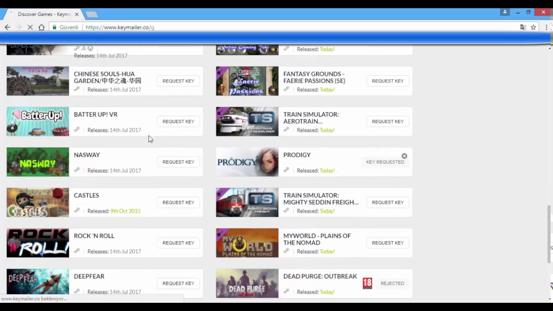This screenshot has width=553, height=311.
Task: Request a key for Train Simulator: Aerotrain
Action: (x=388, y=121)
